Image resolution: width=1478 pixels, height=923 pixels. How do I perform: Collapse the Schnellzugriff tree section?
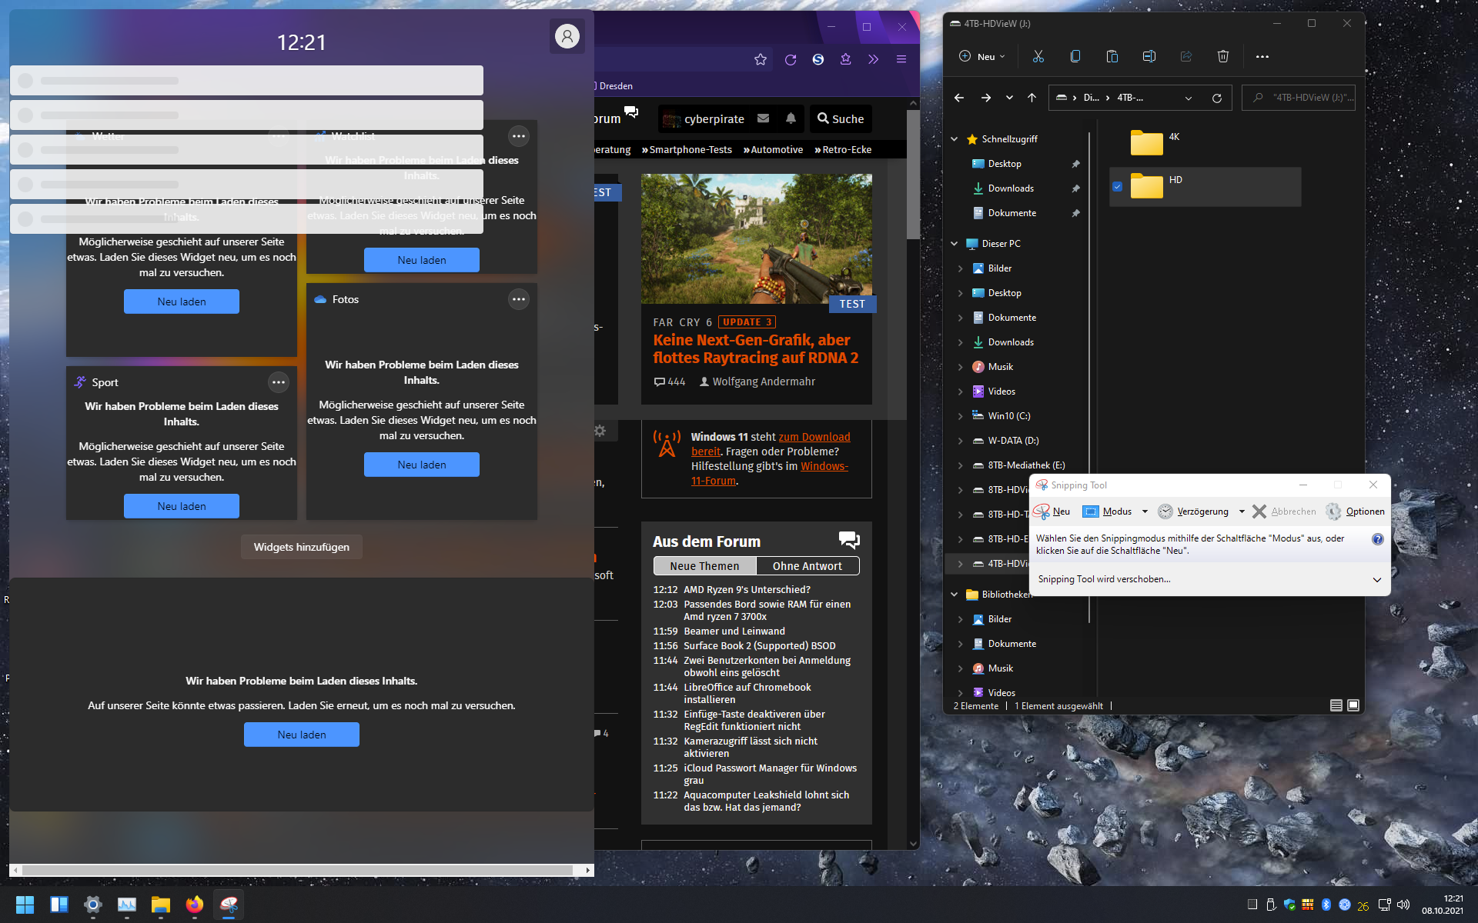pyautogui.click(x=955, y=139)
